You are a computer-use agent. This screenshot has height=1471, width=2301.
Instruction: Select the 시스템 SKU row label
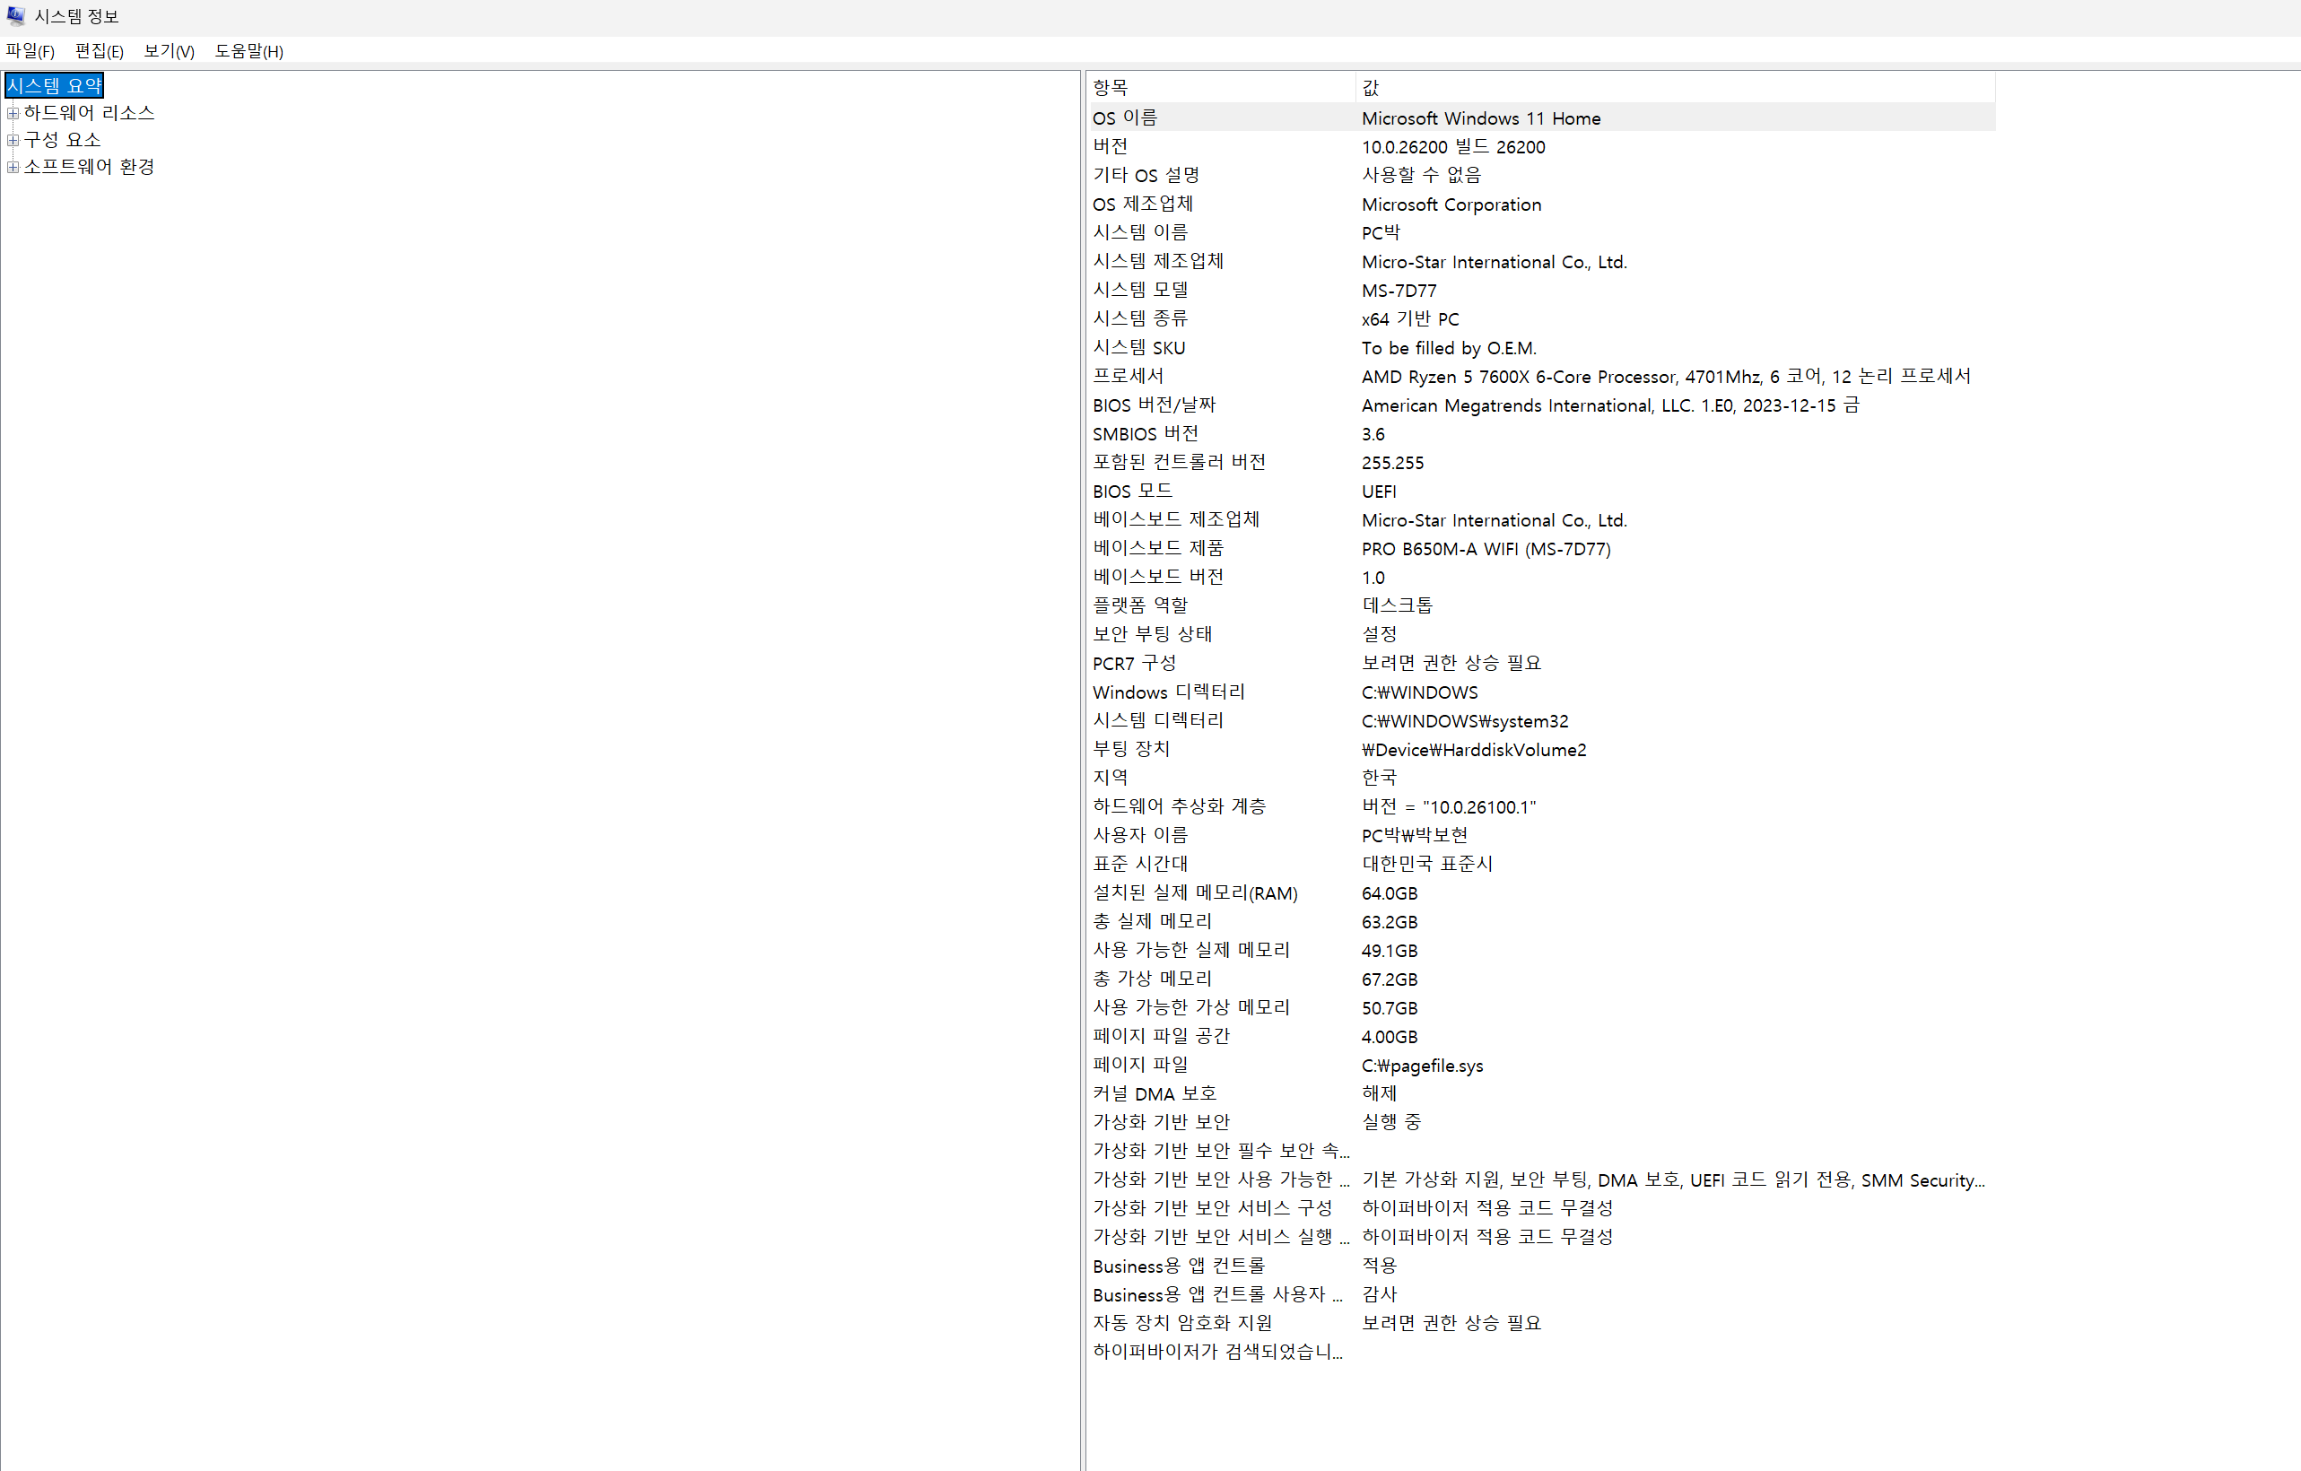pyautogui.click(x=1139, y=347)
